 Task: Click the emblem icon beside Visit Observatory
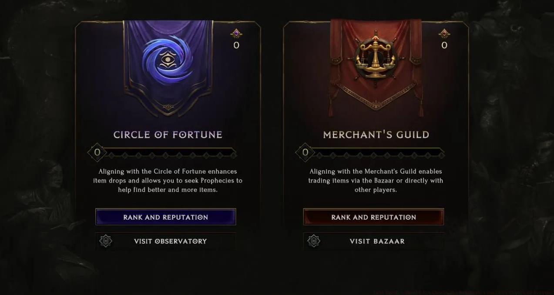coord(106,241)
